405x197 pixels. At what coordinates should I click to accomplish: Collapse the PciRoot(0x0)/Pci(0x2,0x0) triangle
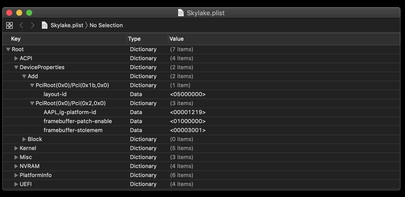coord(32,103)
